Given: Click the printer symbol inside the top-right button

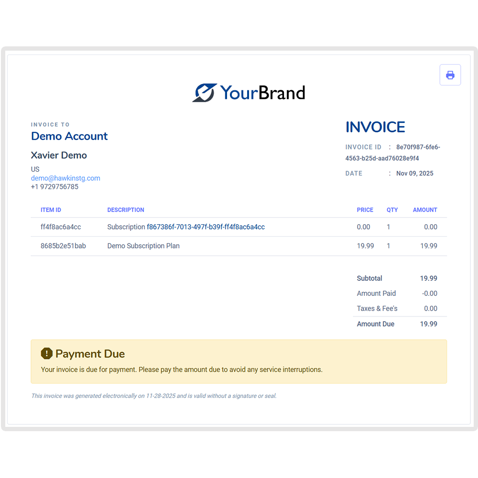Looking at the screenshot, I should click(450, 75).
